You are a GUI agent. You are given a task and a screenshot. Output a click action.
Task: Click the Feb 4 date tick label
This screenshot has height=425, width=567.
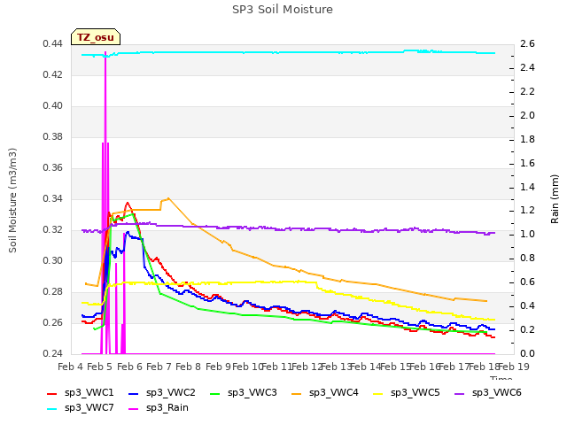pyautogui.click(x=71, y=367)
